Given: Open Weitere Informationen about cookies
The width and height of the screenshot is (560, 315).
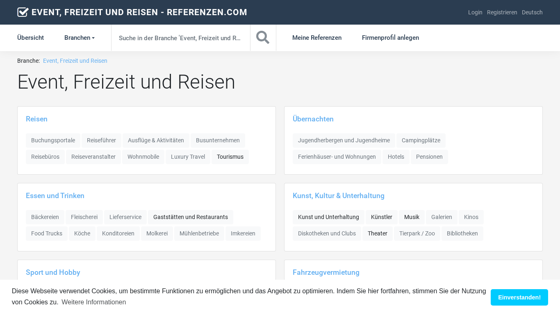Looking at the screenshot, I should click(93, 302).
